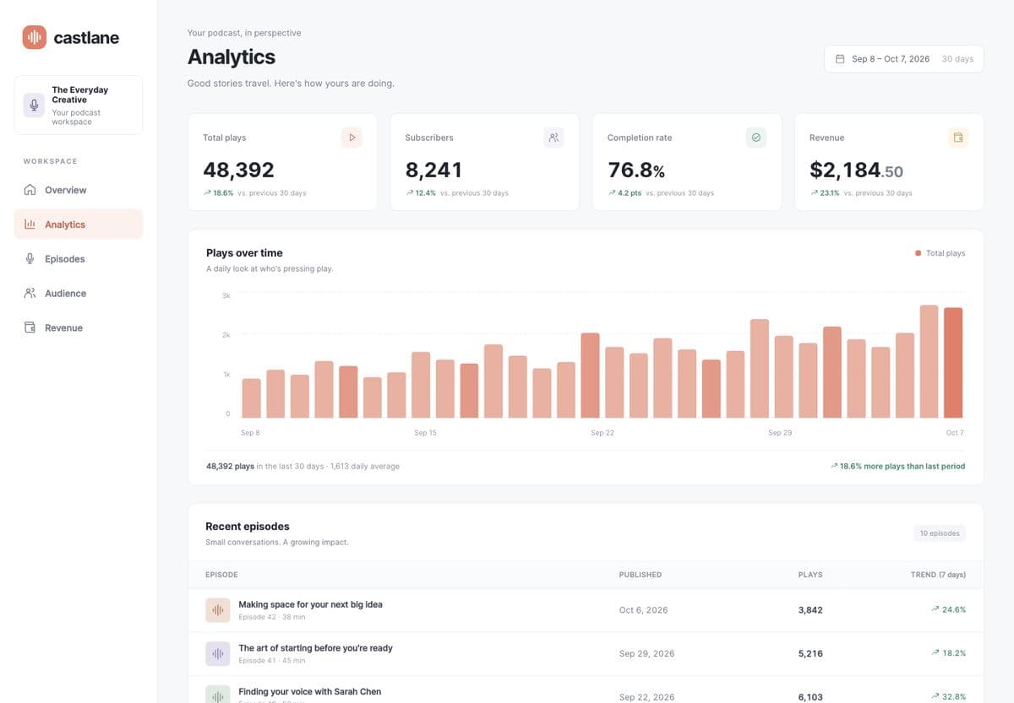Click the Audience people icon
Screen dimensions: 1014x703
30,294
